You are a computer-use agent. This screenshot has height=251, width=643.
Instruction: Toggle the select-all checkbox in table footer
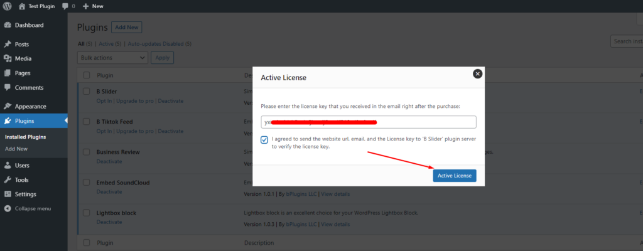tap(87, 242)
